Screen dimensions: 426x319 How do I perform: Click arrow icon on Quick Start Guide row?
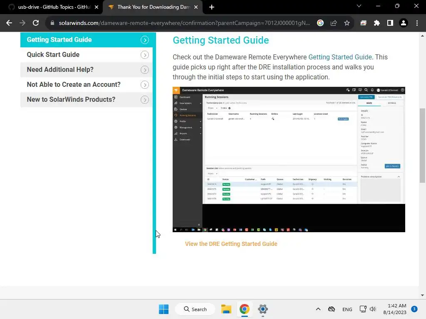click(x=145, y=55)
